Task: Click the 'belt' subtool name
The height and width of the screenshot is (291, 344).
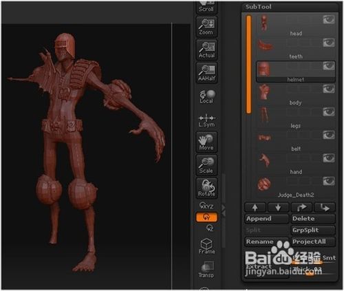Action: pos(296,149)
